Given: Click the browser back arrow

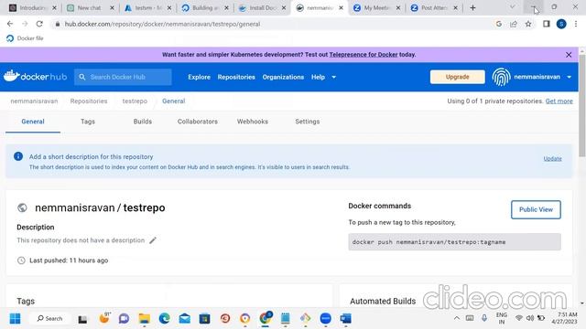Looking at the screenshot, I should tap(10, 24).
